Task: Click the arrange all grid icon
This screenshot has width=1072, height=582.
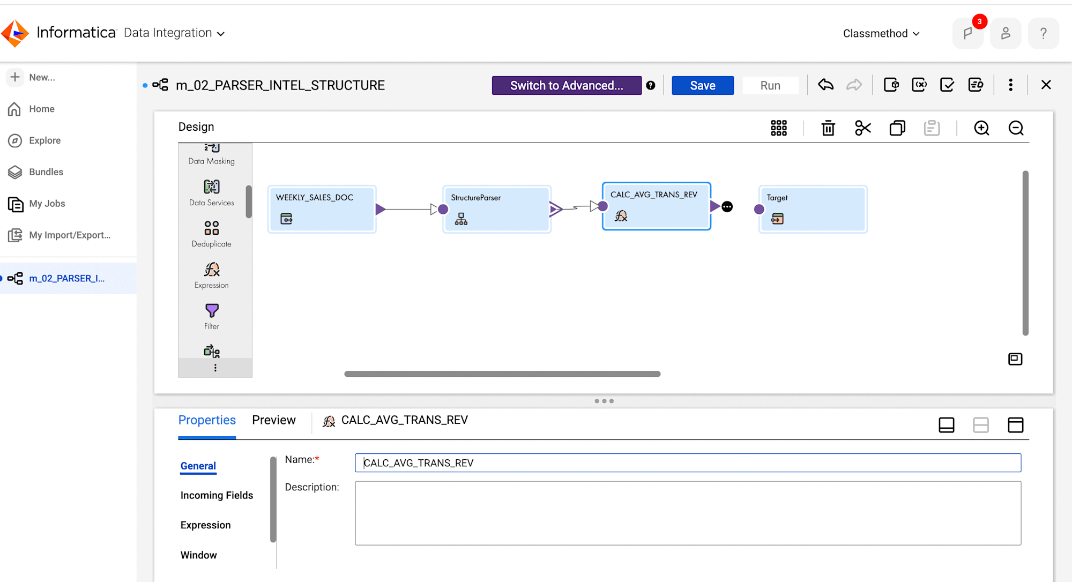Action: click(778, 128)
